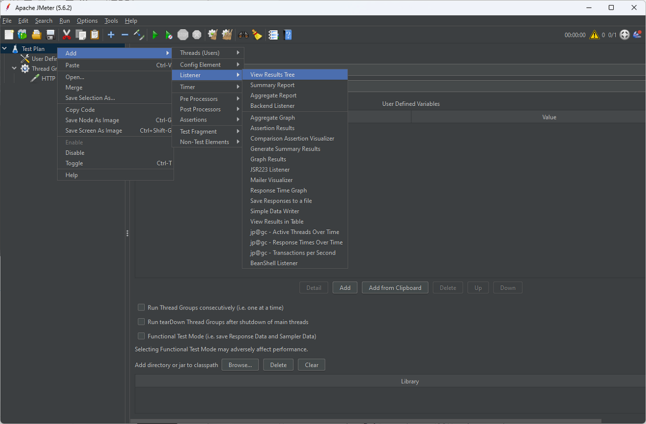Click the Clear All double-broom icon
Screen dimensions: 646x424
pyautogui.click(x=227, y=35)
